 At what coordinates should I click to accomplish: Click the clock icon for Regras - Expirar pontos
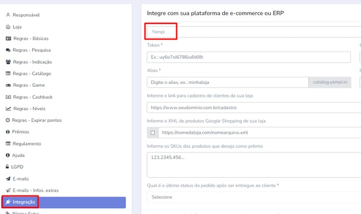pos(8,120)
